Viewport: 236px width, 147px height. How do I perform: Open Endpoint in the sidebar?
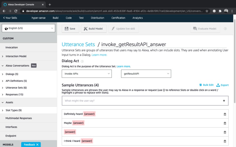point(11,136)
